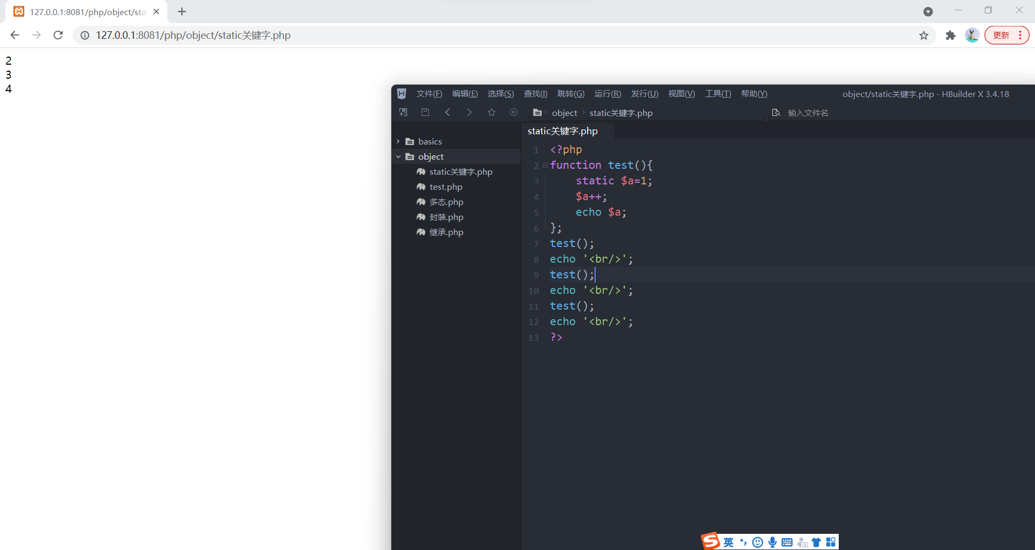Open the Sogou voice input microphone icon
The image size is (1035, 550).
[x=773, y=542]
